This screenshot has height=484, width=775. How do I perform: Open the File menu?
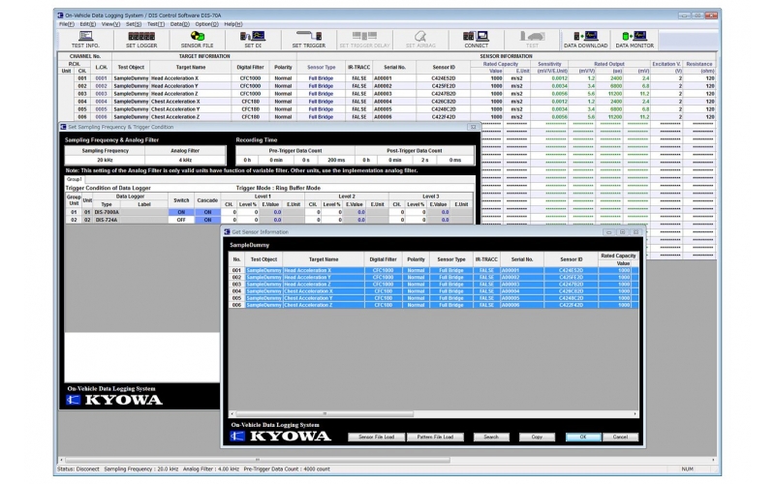(66, 24)
